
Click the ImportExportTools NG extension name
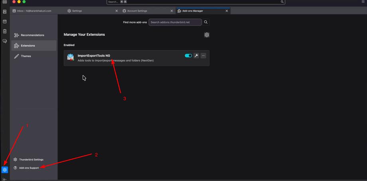click(94, 56)
